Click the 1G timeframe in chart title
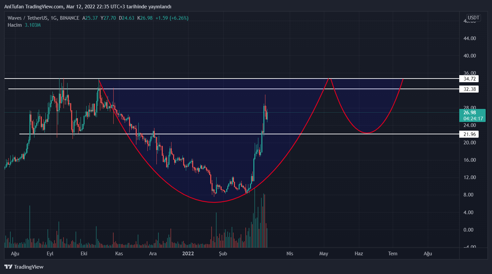 tap(53, 18)
